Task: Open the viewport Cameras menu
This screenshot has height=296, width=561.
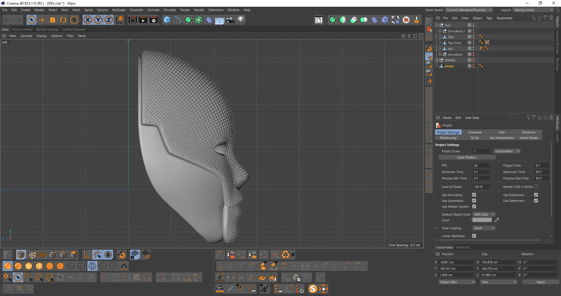Action: coord(26,36)
